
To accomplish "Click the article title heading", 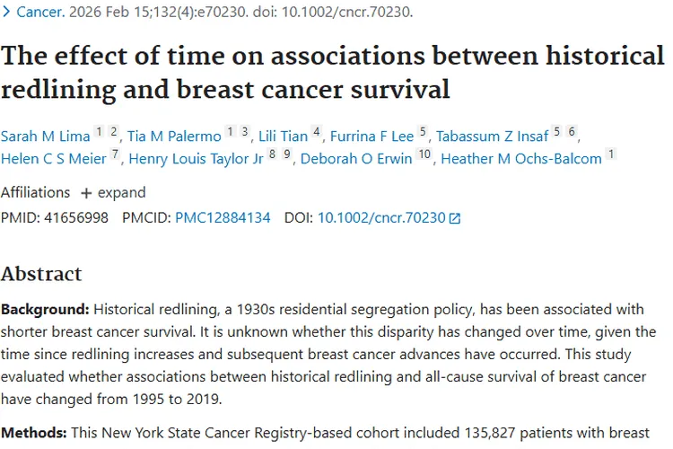I will (332, 73).
